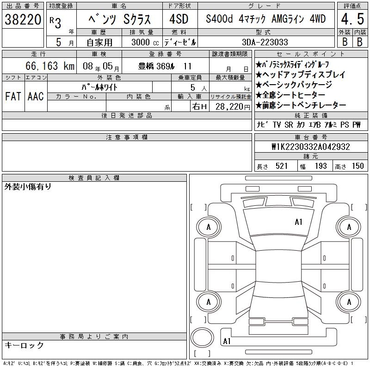Click the upper-left wheel circle marked A
Viewport: 370px width, 370px height.
(208, 227)
